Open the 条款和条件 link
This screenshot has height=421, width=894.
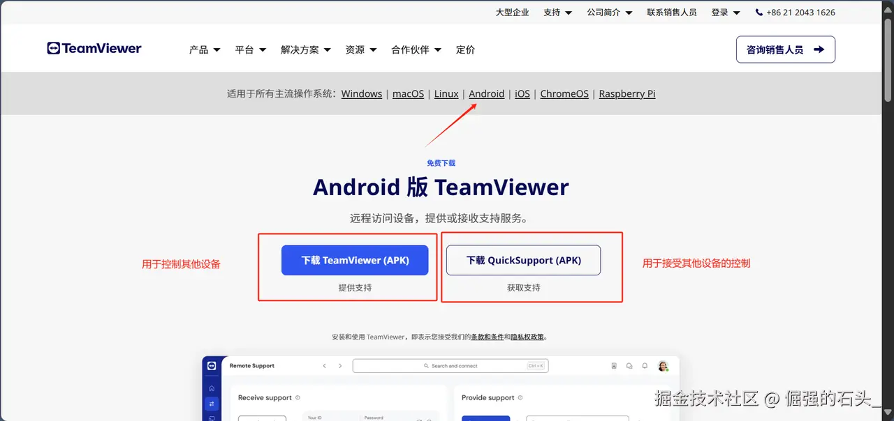(488, 337)
